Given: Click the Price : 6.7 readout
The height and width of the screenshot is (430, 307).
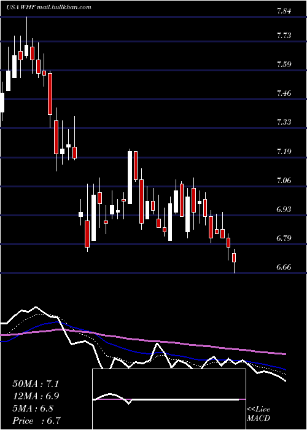Looking at the screenshot, I should click(37, 421).
